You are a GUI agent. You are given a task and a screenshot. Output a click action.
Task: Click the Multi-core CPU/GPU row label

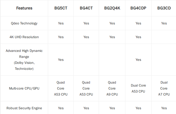24,88
